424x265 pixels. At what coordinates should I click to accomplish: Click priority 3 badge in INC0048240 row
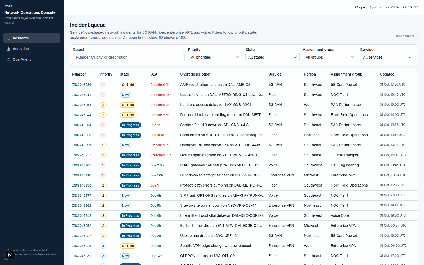click(103, 246)
